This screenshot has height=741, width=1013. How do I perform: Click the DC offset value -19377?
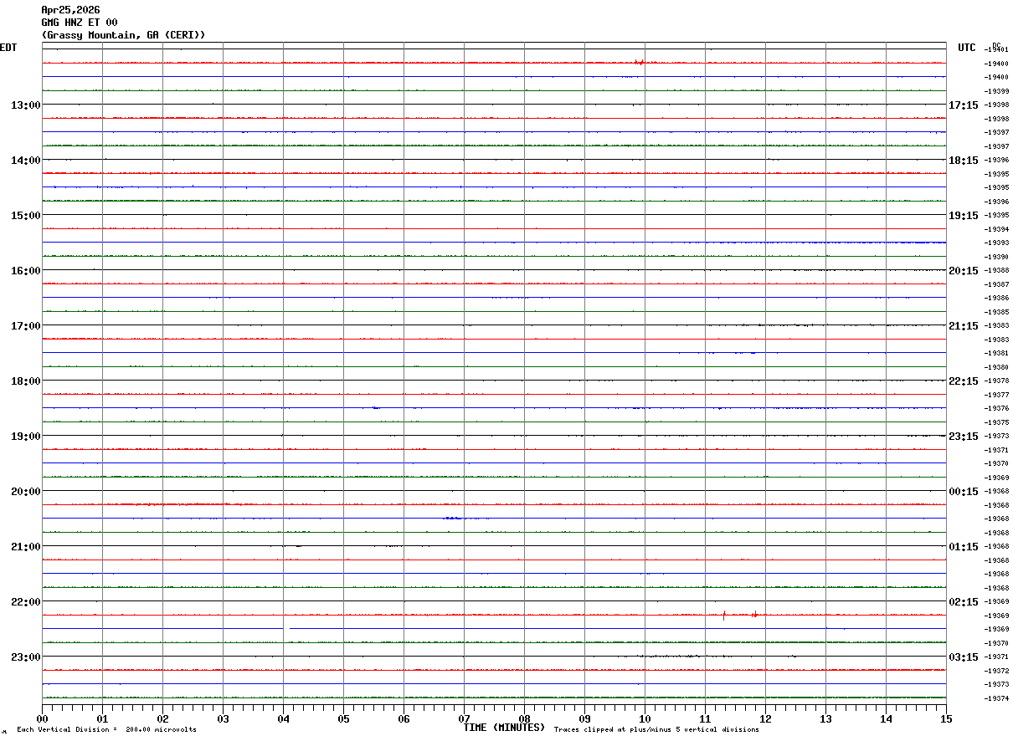pos(997,395)
